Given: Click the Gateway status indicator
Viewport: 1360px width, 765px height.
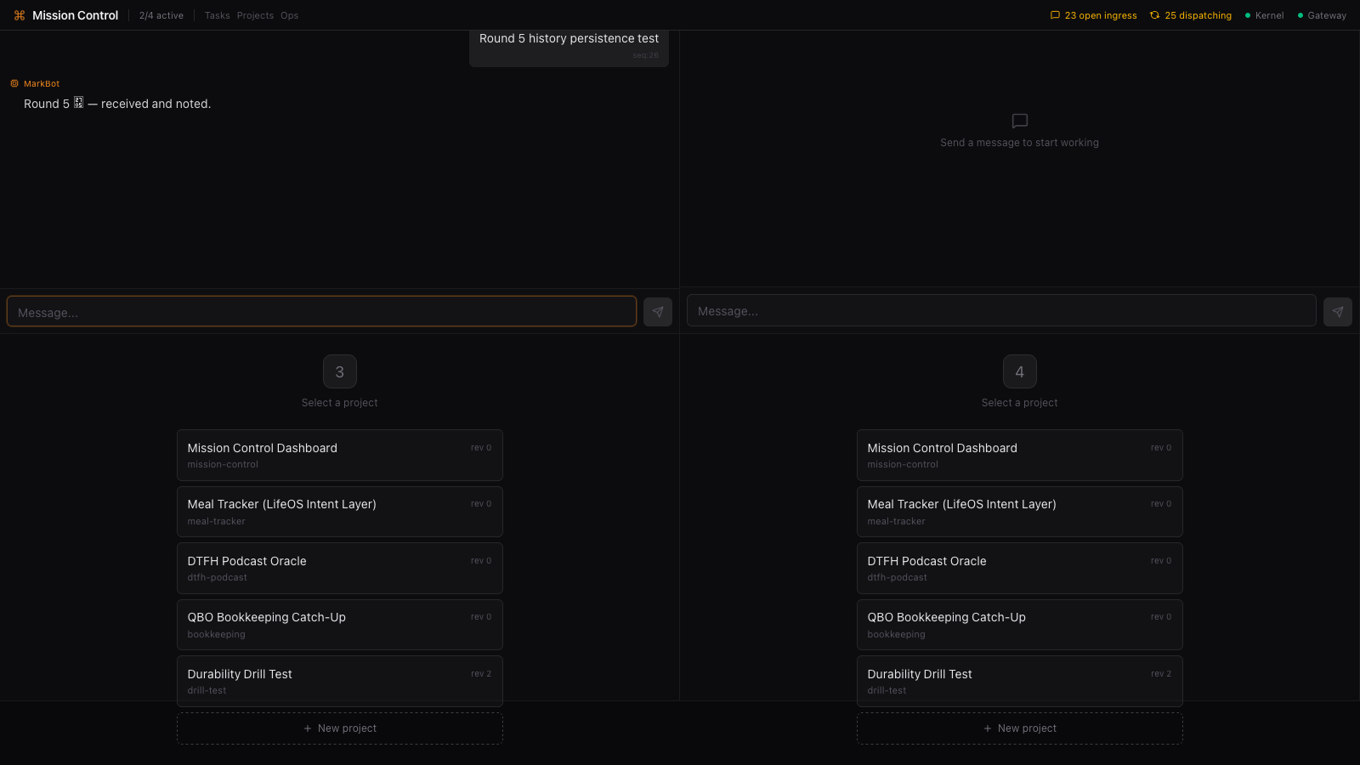Looking at the screenshot, I should [x=1322, y=15].
